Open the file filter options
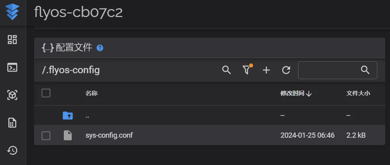This screenshot has width=390, height=165. click(x=247, y=70)
